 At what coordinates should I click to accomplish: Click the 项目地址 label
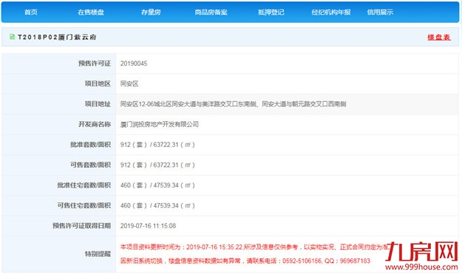(x=98, y=104)
